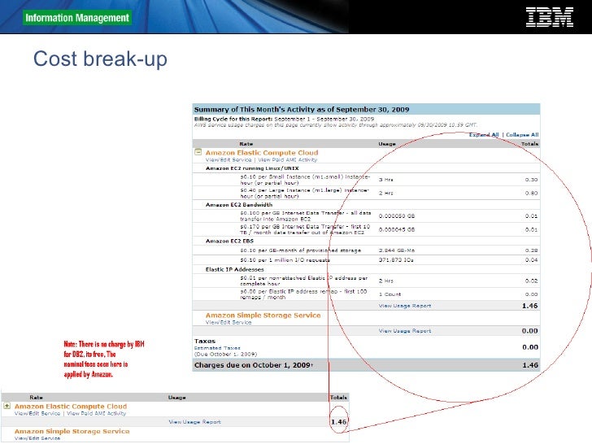Select '$0.10 per GB-month of provisioned storage'

[301, 250]
